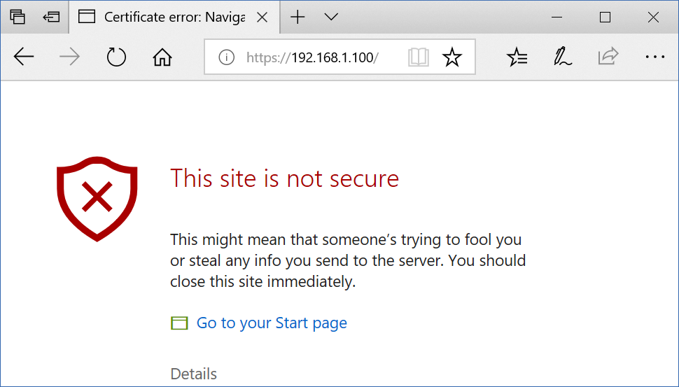Add this page to favorites star
679x387 pixels.
[x=452, y=57]
